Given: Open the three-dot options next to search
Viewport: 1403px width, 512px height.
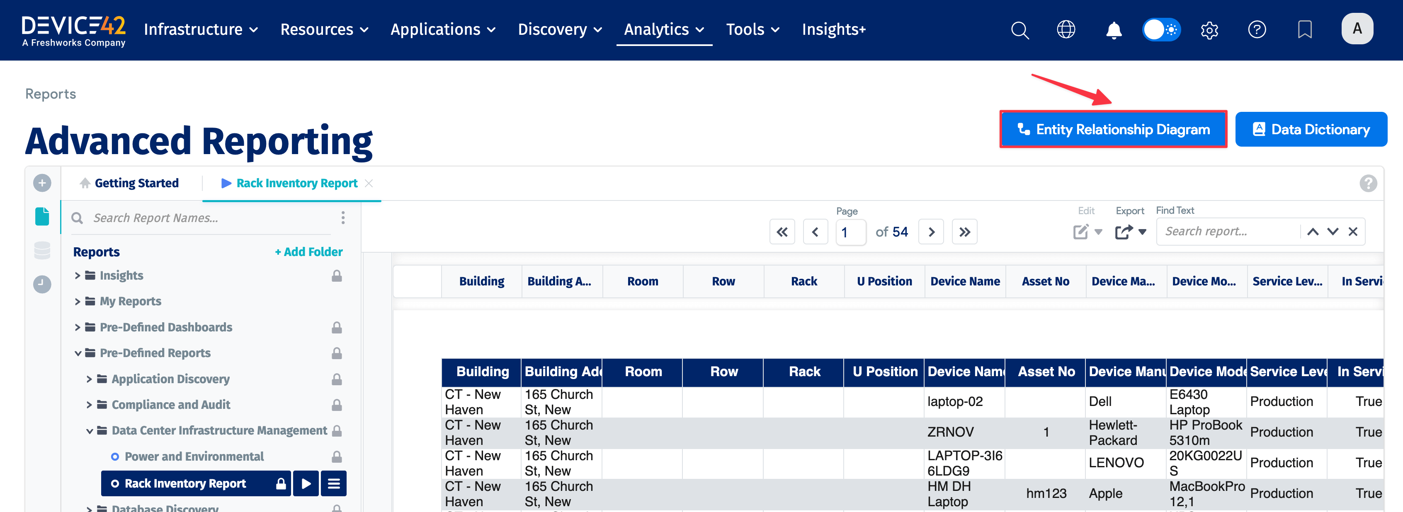Looking at the screenshot, I should pos(342,217).
